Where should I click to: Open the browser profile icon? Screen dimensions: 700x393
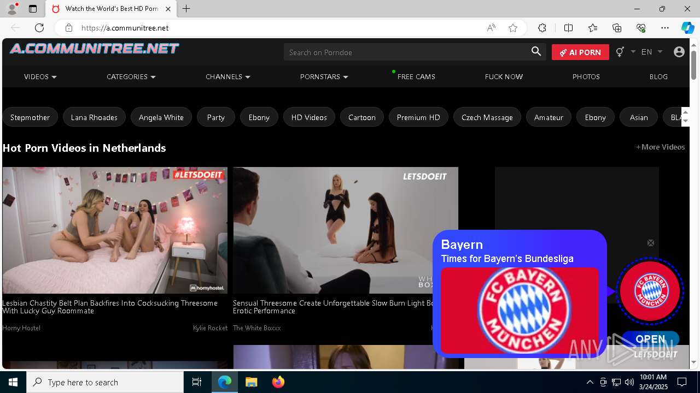[x=11, y=9]
